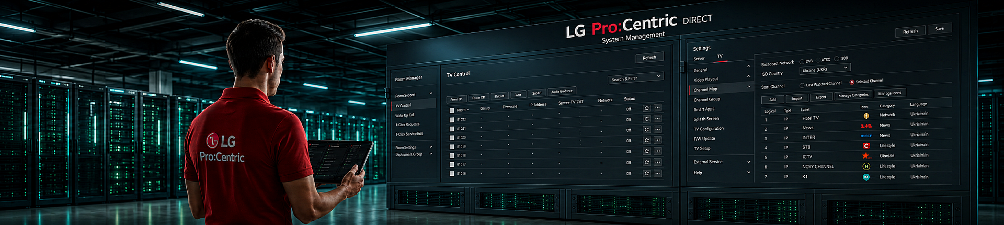Check the box for room 81019
The height and width of the screenshot is (225, 1004).
[452, 147]
